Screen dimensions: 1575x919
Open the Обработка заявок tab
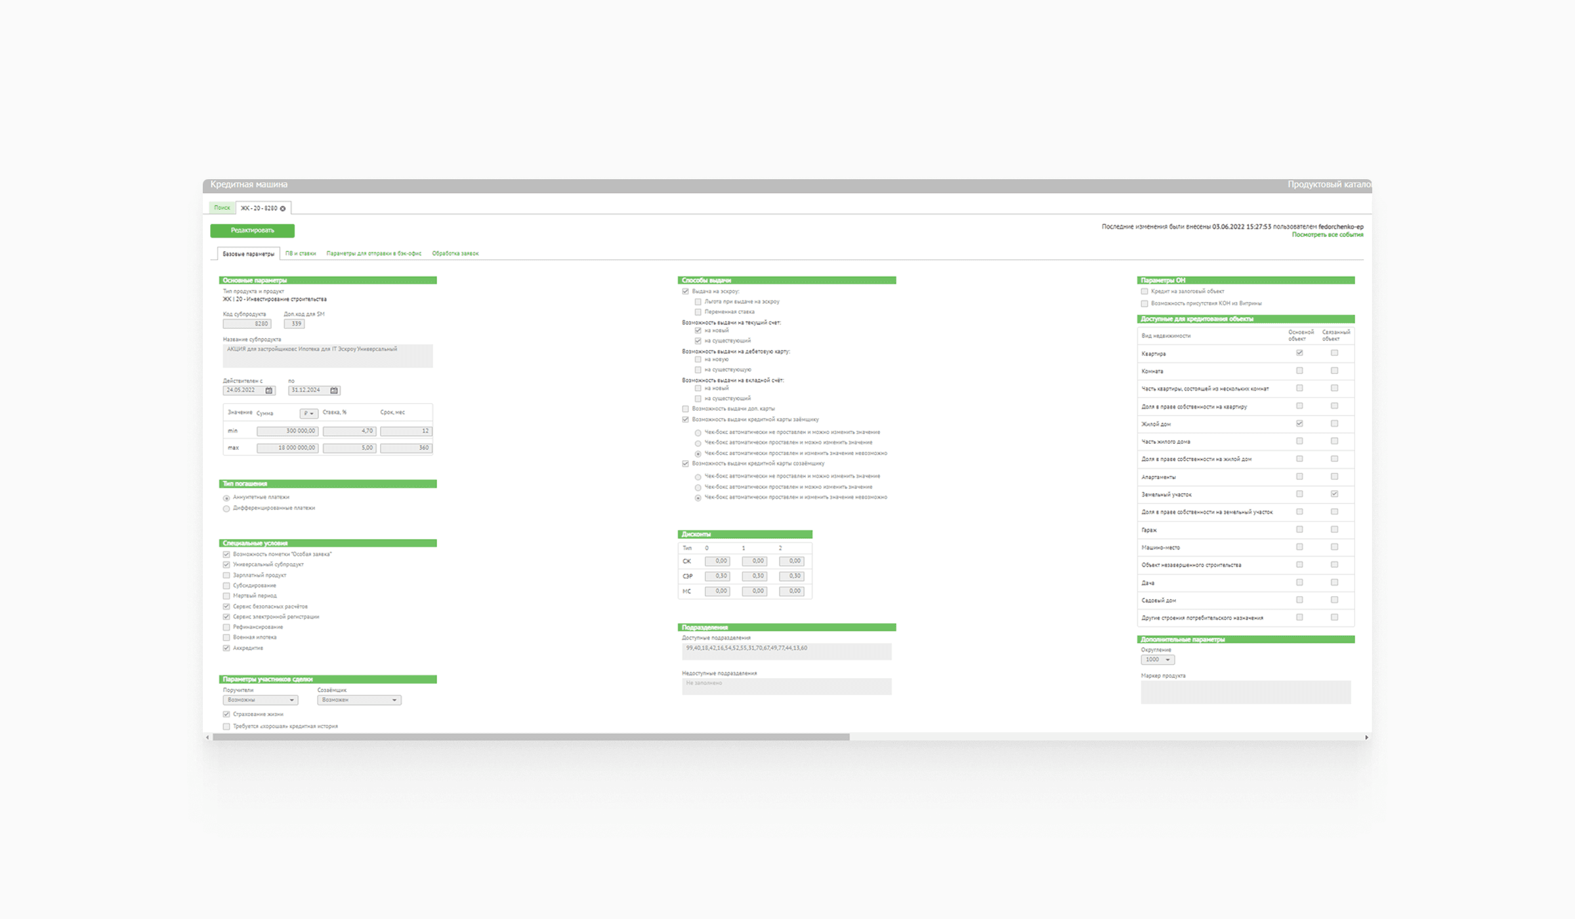point(455,253)
